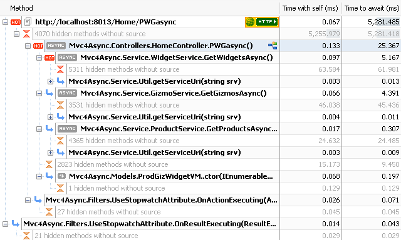
Task: Collapse the ProductService.GetProductsAsync node
Action: (39, 129)
